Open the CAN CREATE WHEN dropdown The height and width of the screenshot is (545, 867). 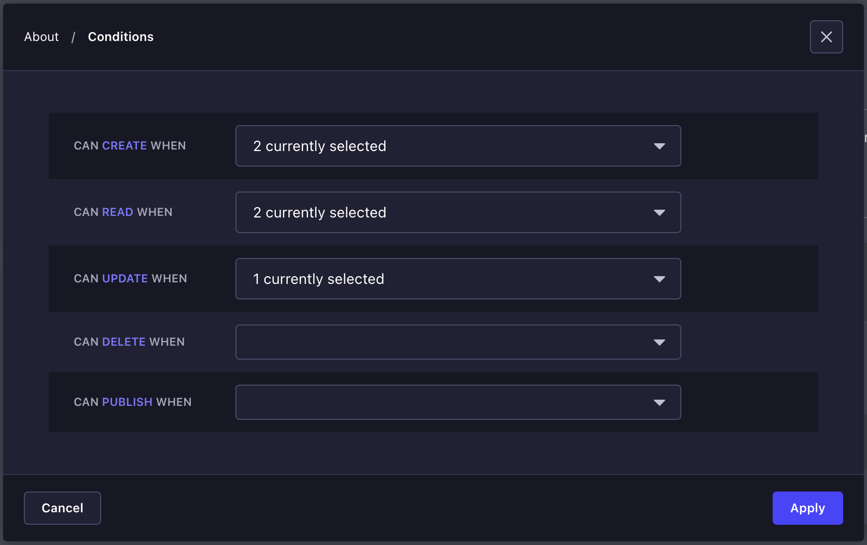coord(458,146)
